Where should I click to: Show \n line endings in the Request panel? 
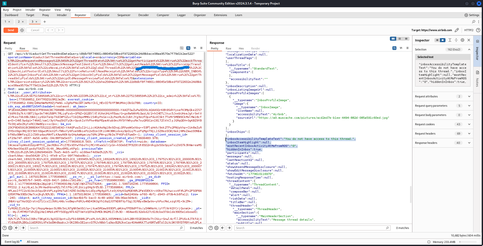(195, 48)
